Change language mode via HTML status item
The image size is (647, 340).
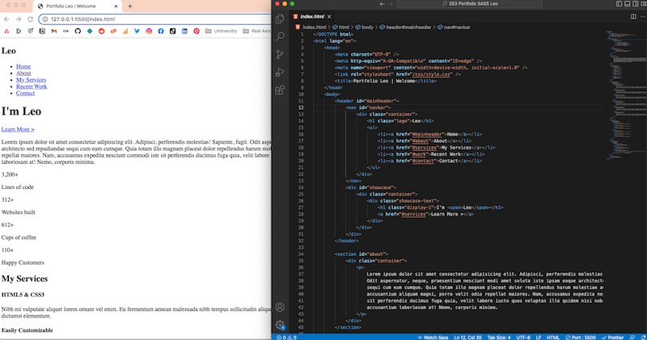click(x=553, y=338)
